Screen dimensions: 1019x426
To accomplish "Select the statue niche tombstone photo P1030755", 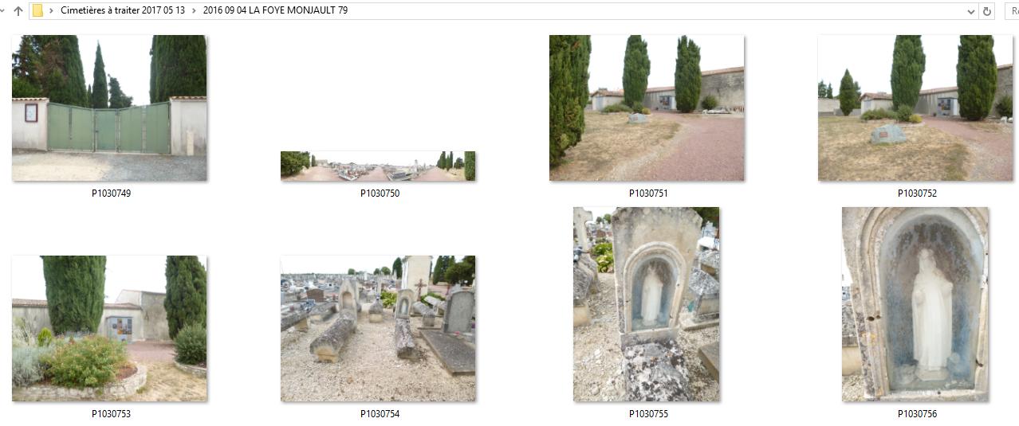I will [x=647, y=304].
